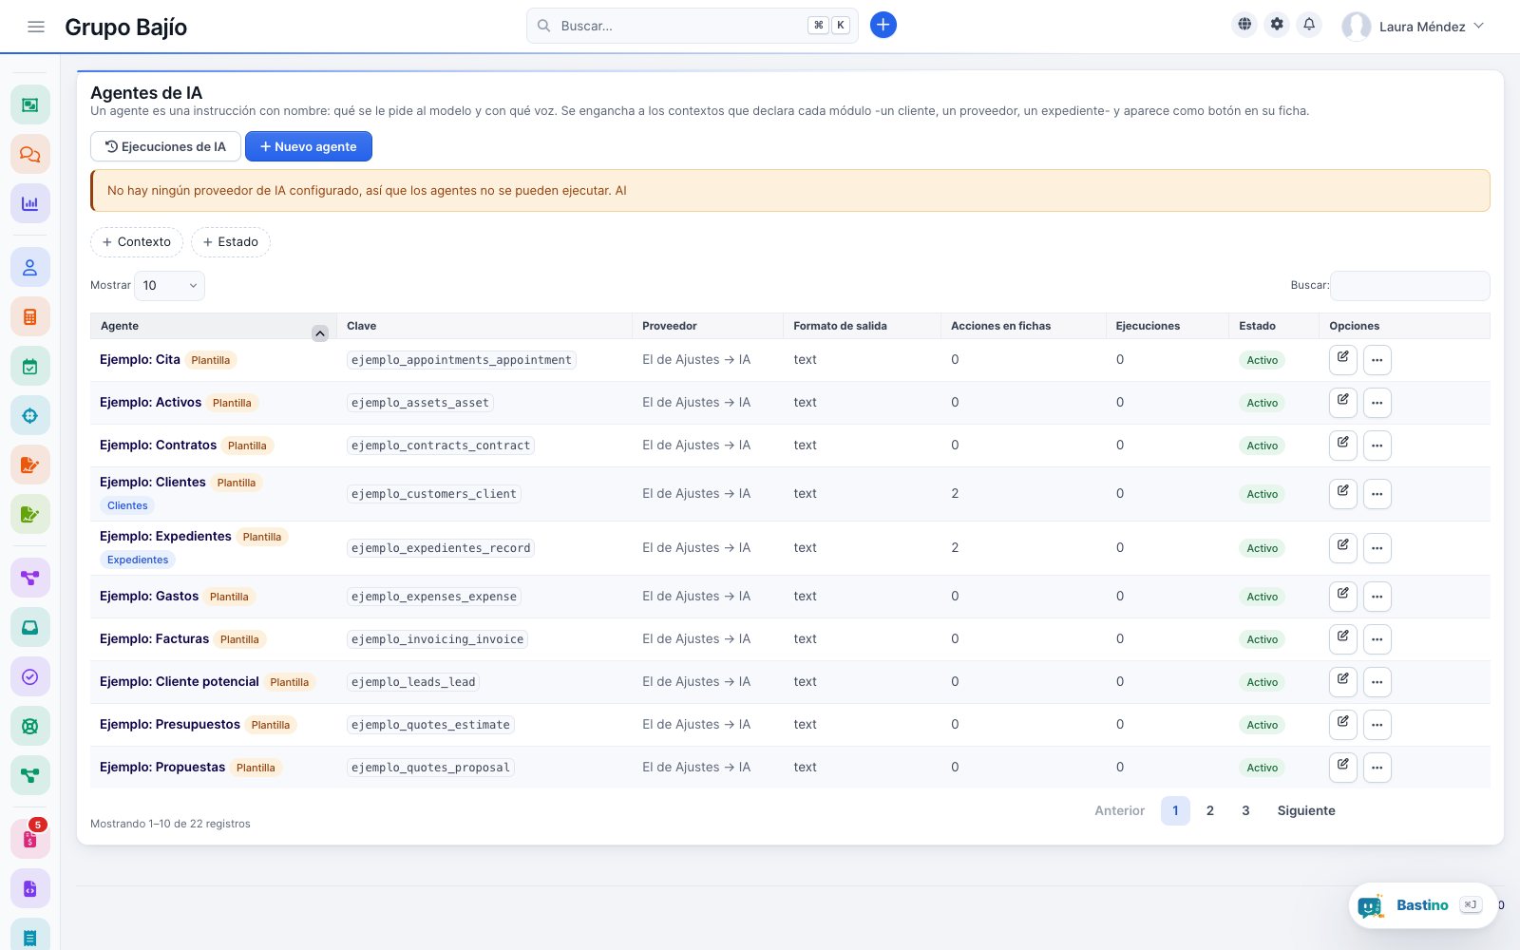This screenshot has width=1520, height=950.
Task: Open the calendar sidebar icon
Action: click(x=29, y=366)
